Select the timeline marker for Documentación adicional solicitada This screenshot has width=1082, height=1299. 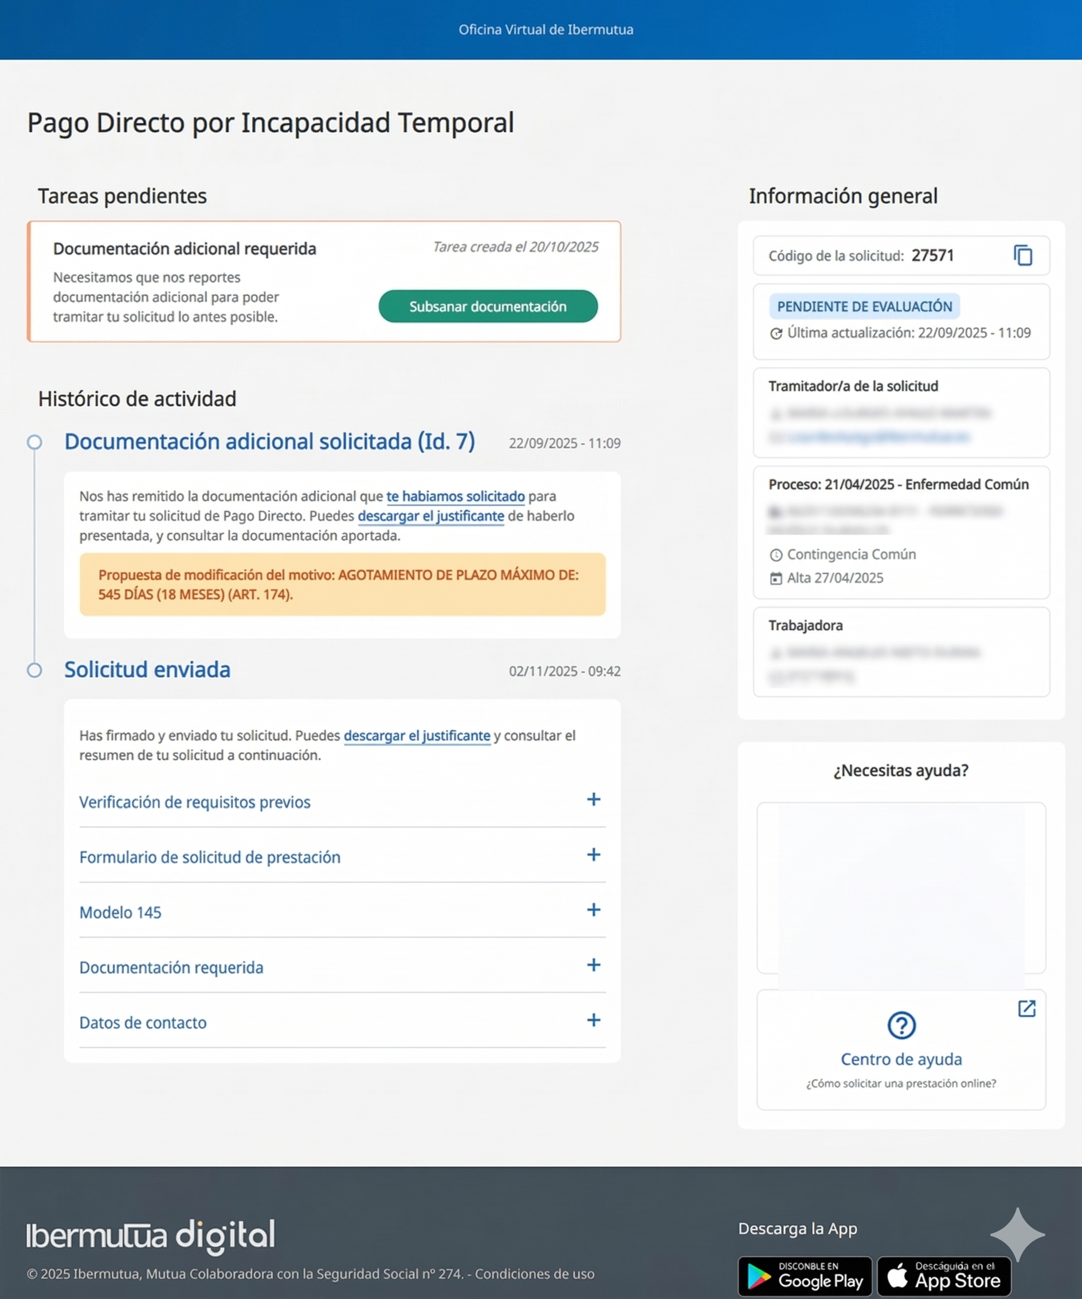pyautogui.click(x=34, y=442)
